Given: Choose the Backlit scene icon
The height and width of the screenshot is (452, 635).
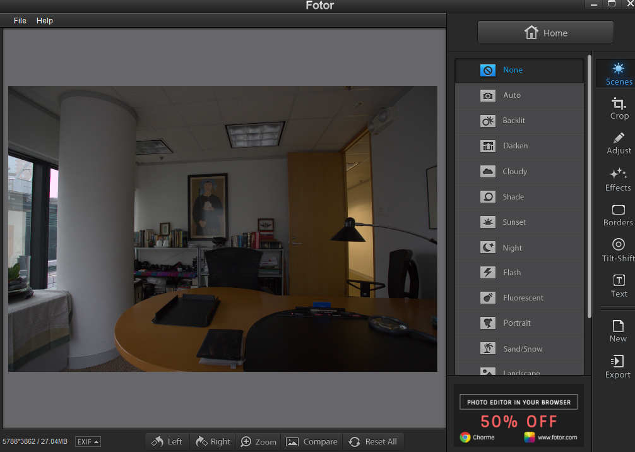Looking at the screenshot, I should [487, 121].
